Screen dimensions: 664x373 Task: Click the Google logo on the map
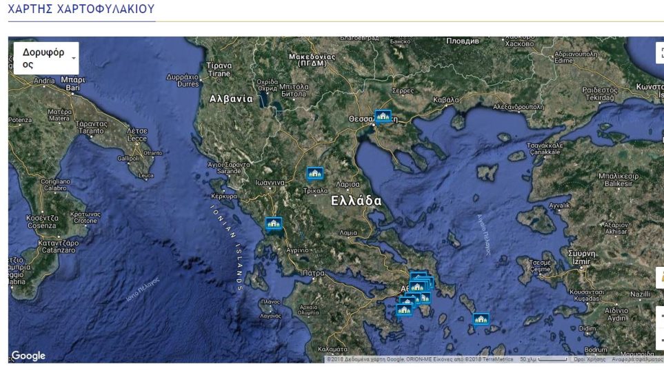tap(28, 356)
